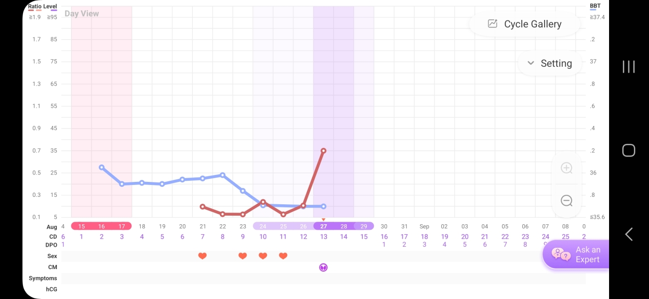Zoom out of the chart
This screenshot has height=299, width=649.
click(567, 200)
